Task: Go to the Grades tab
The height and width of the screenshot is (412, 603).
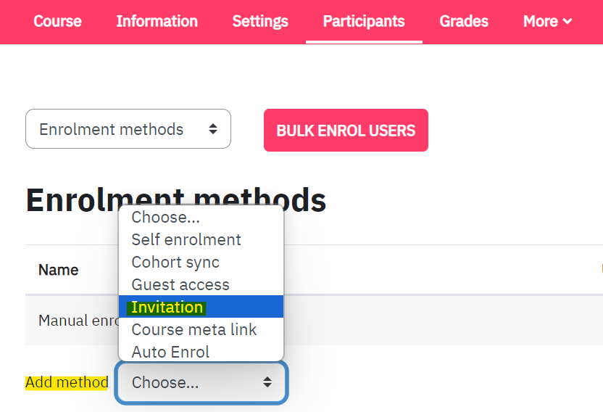Action: [464, 21]
